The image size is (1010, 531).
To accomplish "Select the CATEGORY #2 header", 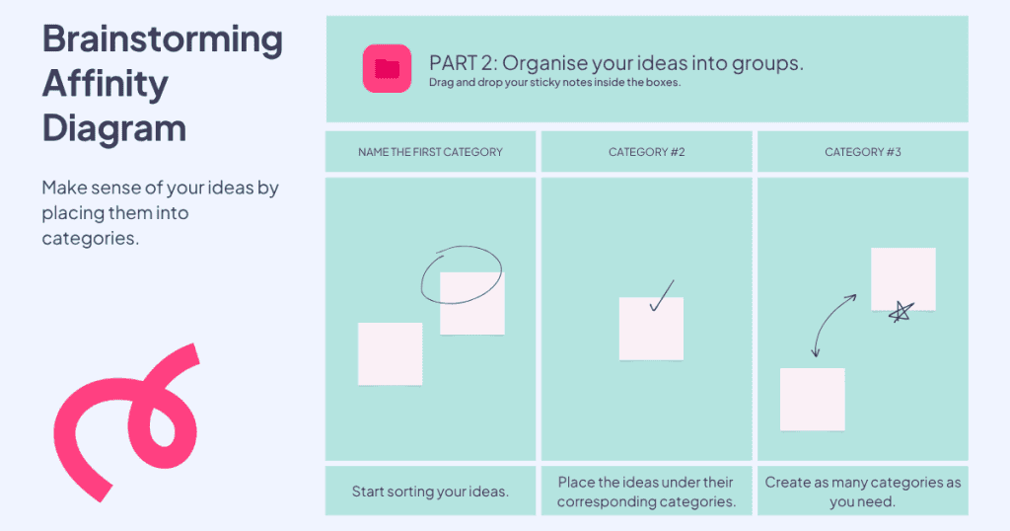I will (647, 152).
